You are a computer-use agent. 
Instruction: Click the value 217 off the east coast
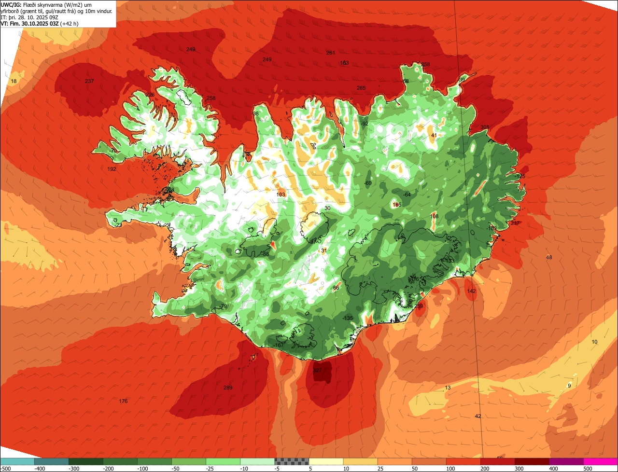click(x=515, y=223)
